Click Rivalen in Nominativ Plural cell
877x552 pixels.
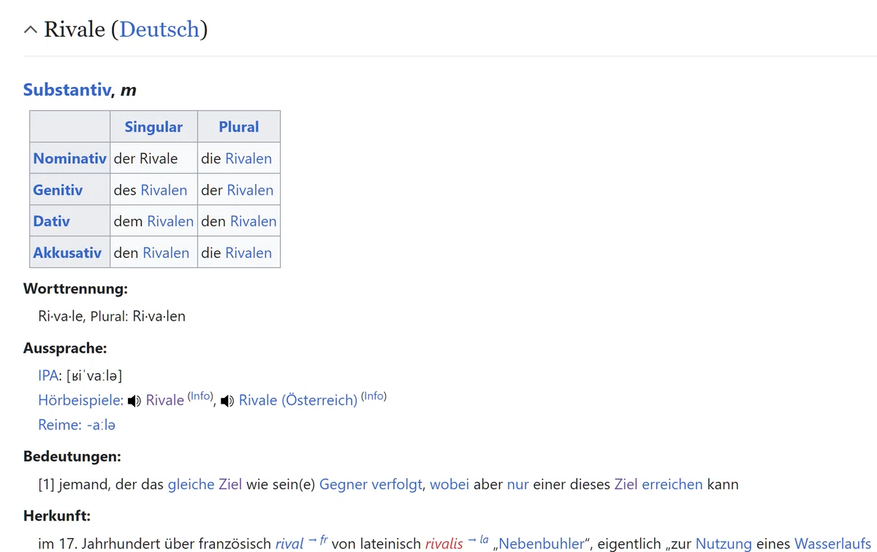coord(248,158)
